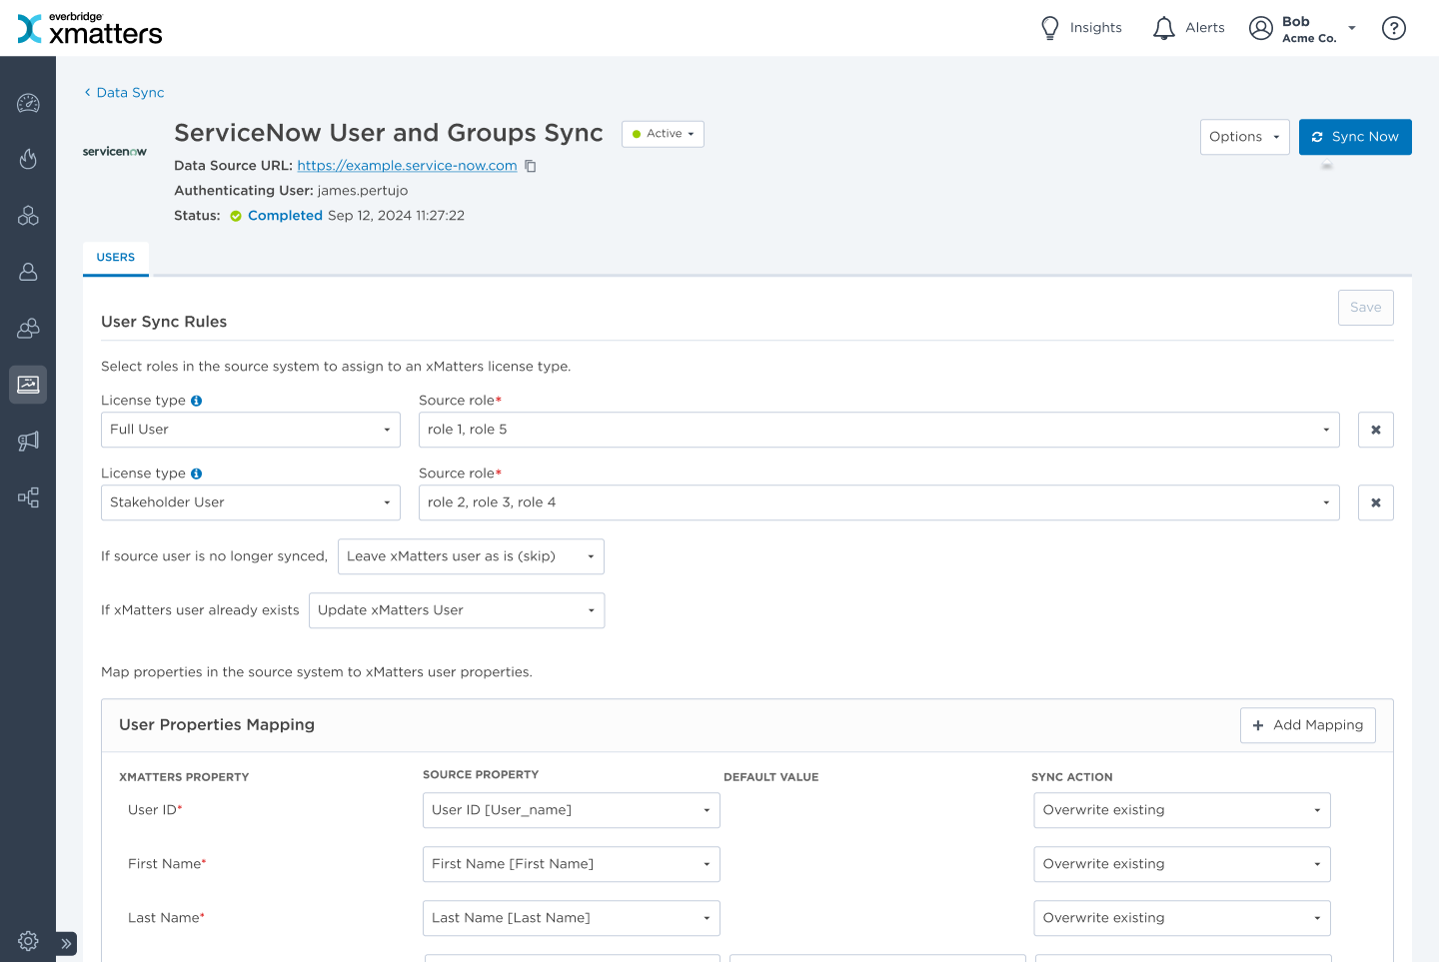
Task: Open the help question mark icon
Action: tap(1394, 28)
